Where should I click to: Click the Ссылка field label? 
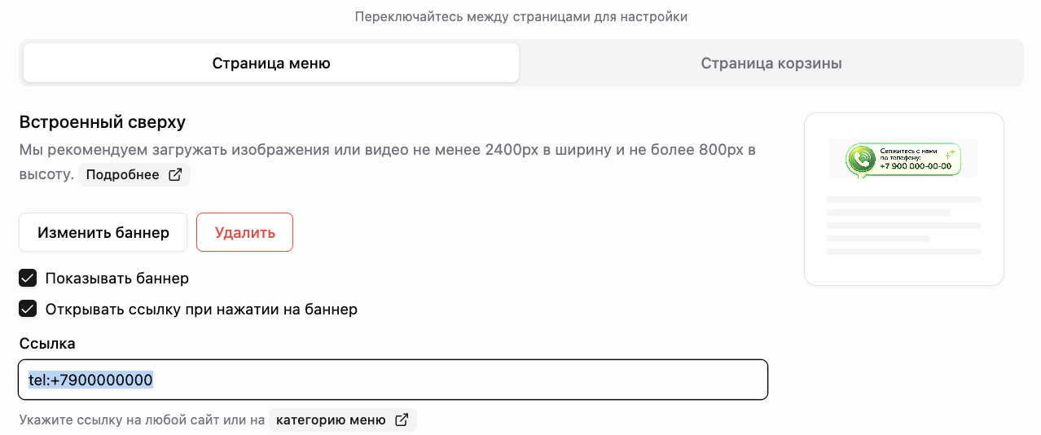47,344
